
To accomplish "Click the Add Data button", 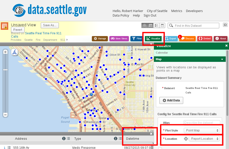I will tap(171, 100).
